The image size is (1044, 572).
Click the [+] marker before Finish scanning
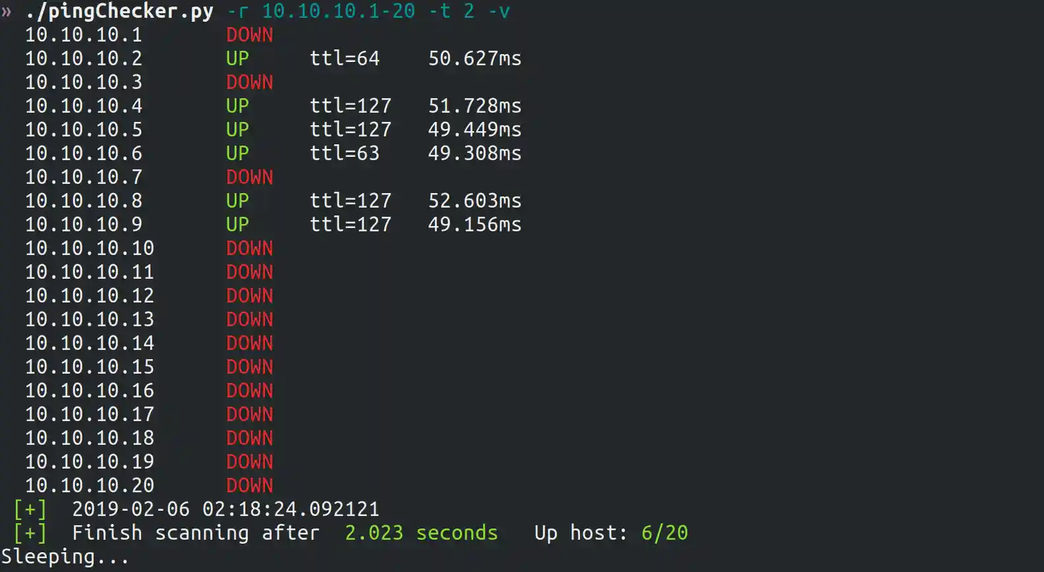click(30, 533)
